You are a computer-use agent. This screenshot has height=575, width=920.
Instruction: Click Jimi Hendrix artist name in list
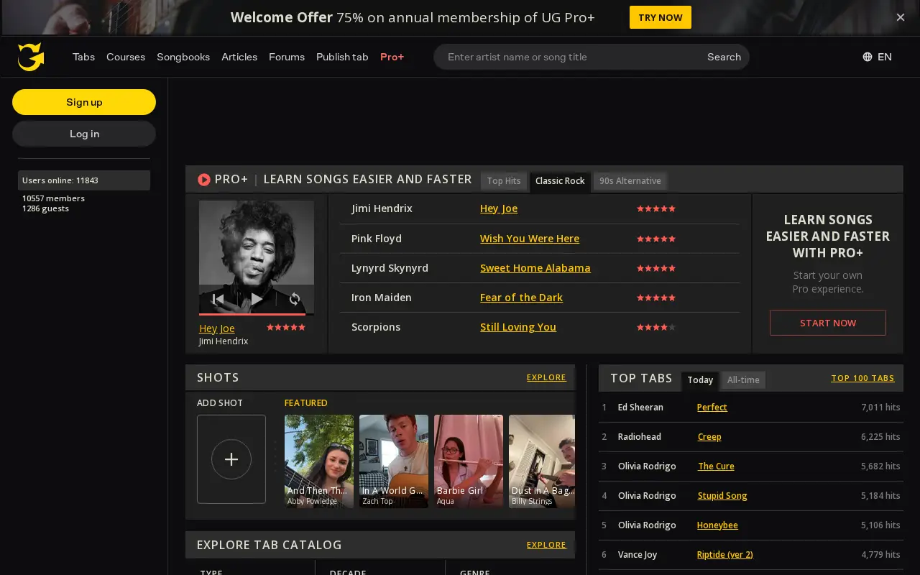tap(382, 208)
